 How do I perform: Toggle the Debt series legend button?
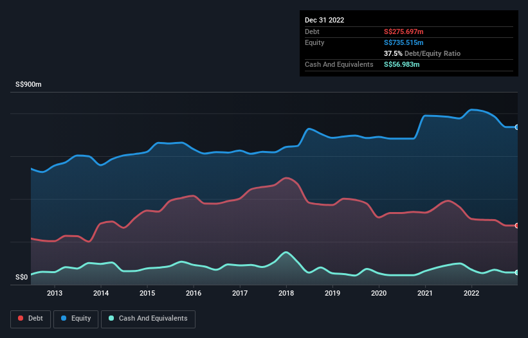click(x=30, y=319)
